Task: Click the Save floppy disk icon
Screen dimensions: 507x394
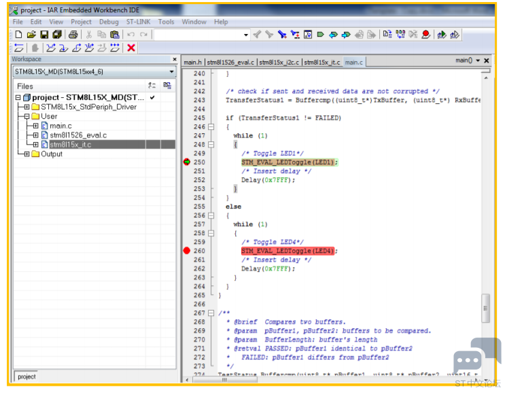Action: 44,35
